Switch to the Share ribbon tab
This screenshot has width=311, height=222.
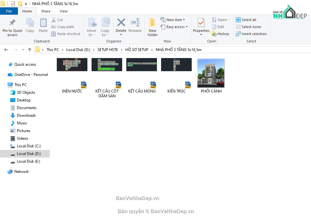click(x=46, y=11)
